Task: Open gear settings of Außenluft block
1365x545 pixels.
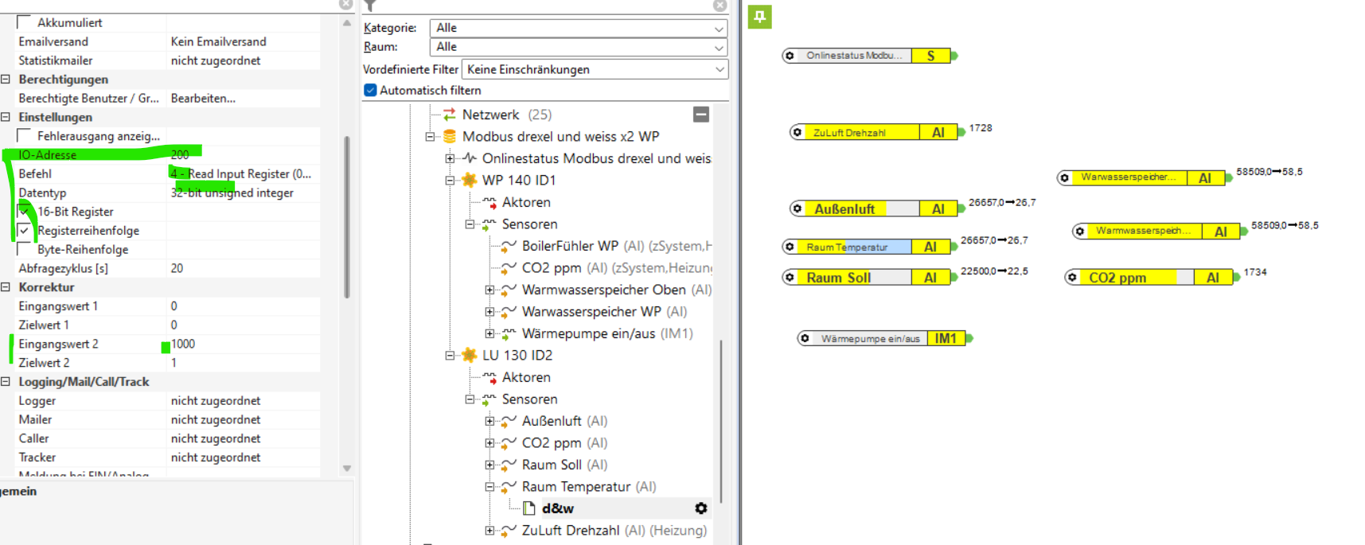Action: 797,208
